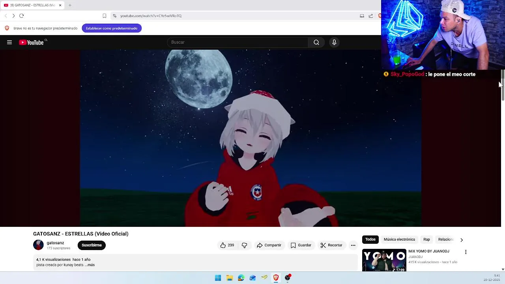505x284 pixels.
Task: Expand the description with ...más
Action: pyautogui.click(x=90, y=265)
